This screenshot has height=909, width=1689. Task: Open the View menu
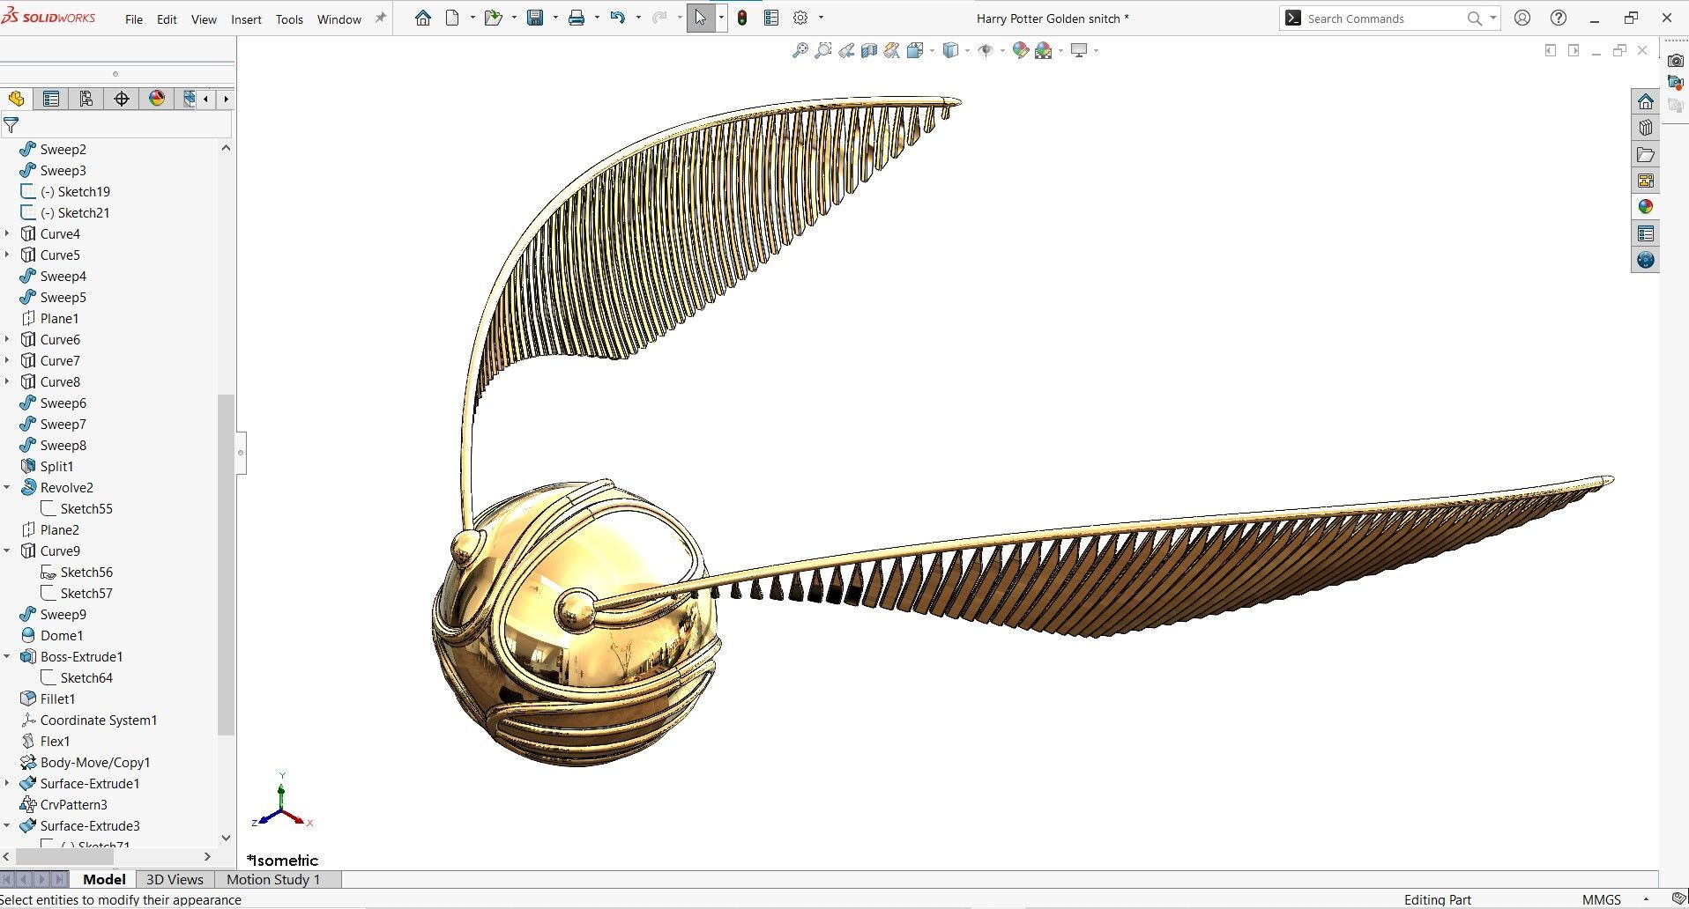click(x=204, y=19)
